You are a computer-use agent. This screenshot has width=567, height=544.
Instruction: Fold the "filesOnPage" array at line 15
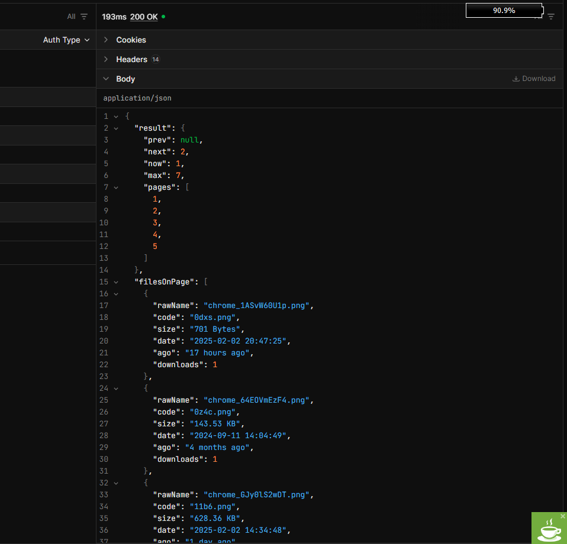pos(116,282)
